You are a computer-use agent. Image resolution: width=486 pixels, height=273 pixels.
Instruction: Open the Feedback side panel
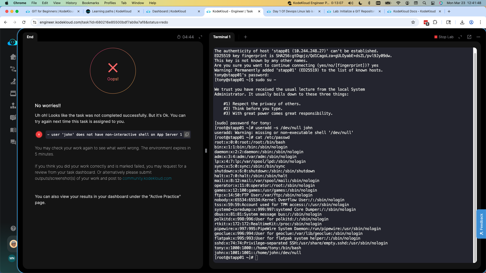tap(481, 224)
